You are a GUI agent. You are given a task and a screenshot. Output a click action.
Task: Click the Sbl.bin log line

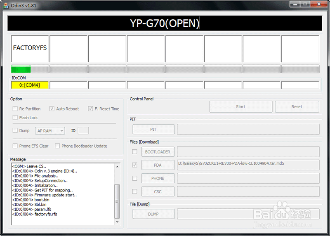click(29, 204)
